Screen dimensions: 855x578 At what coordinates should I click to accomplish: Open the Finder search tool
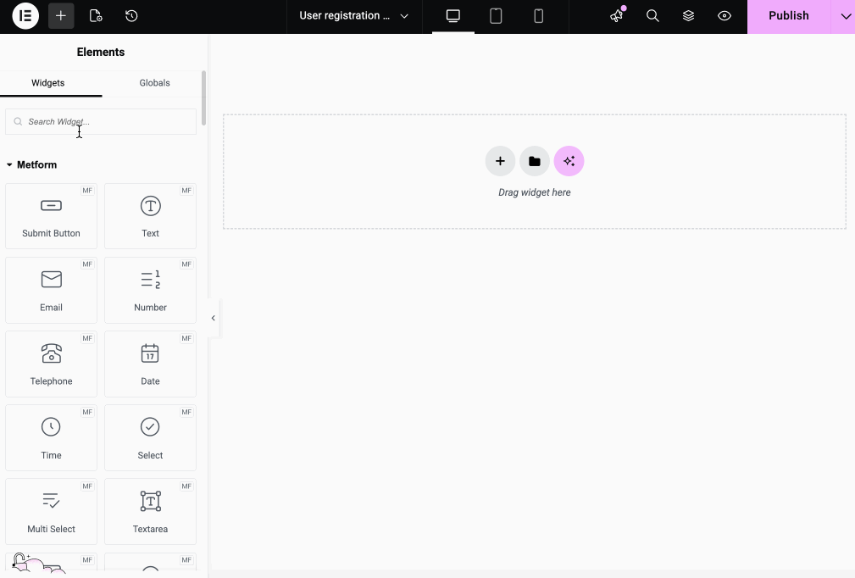click(652, 16)
